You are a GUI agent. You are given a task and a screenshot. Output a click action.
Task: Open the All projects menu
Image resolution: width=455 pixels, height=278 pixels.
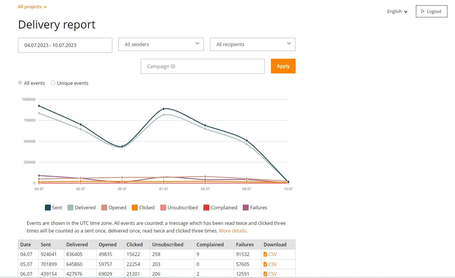32,7
